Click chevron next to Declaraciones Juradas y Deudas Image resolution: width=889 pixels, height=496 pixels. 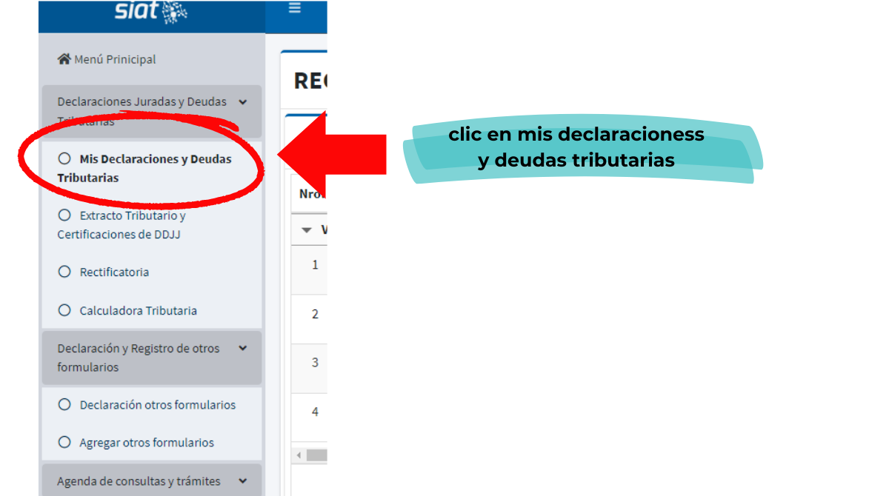tap(243, 102)
